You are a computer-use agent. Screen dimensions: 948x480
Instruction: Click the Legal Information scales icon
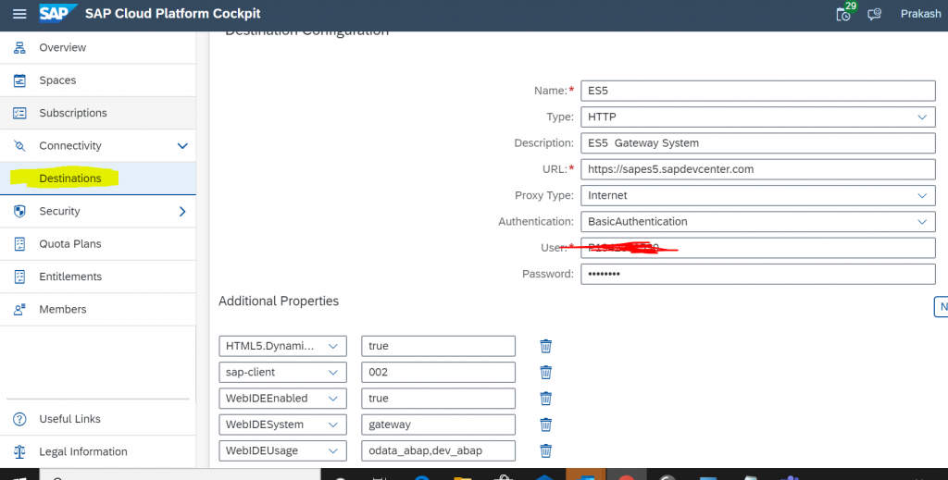pos(19,451)
